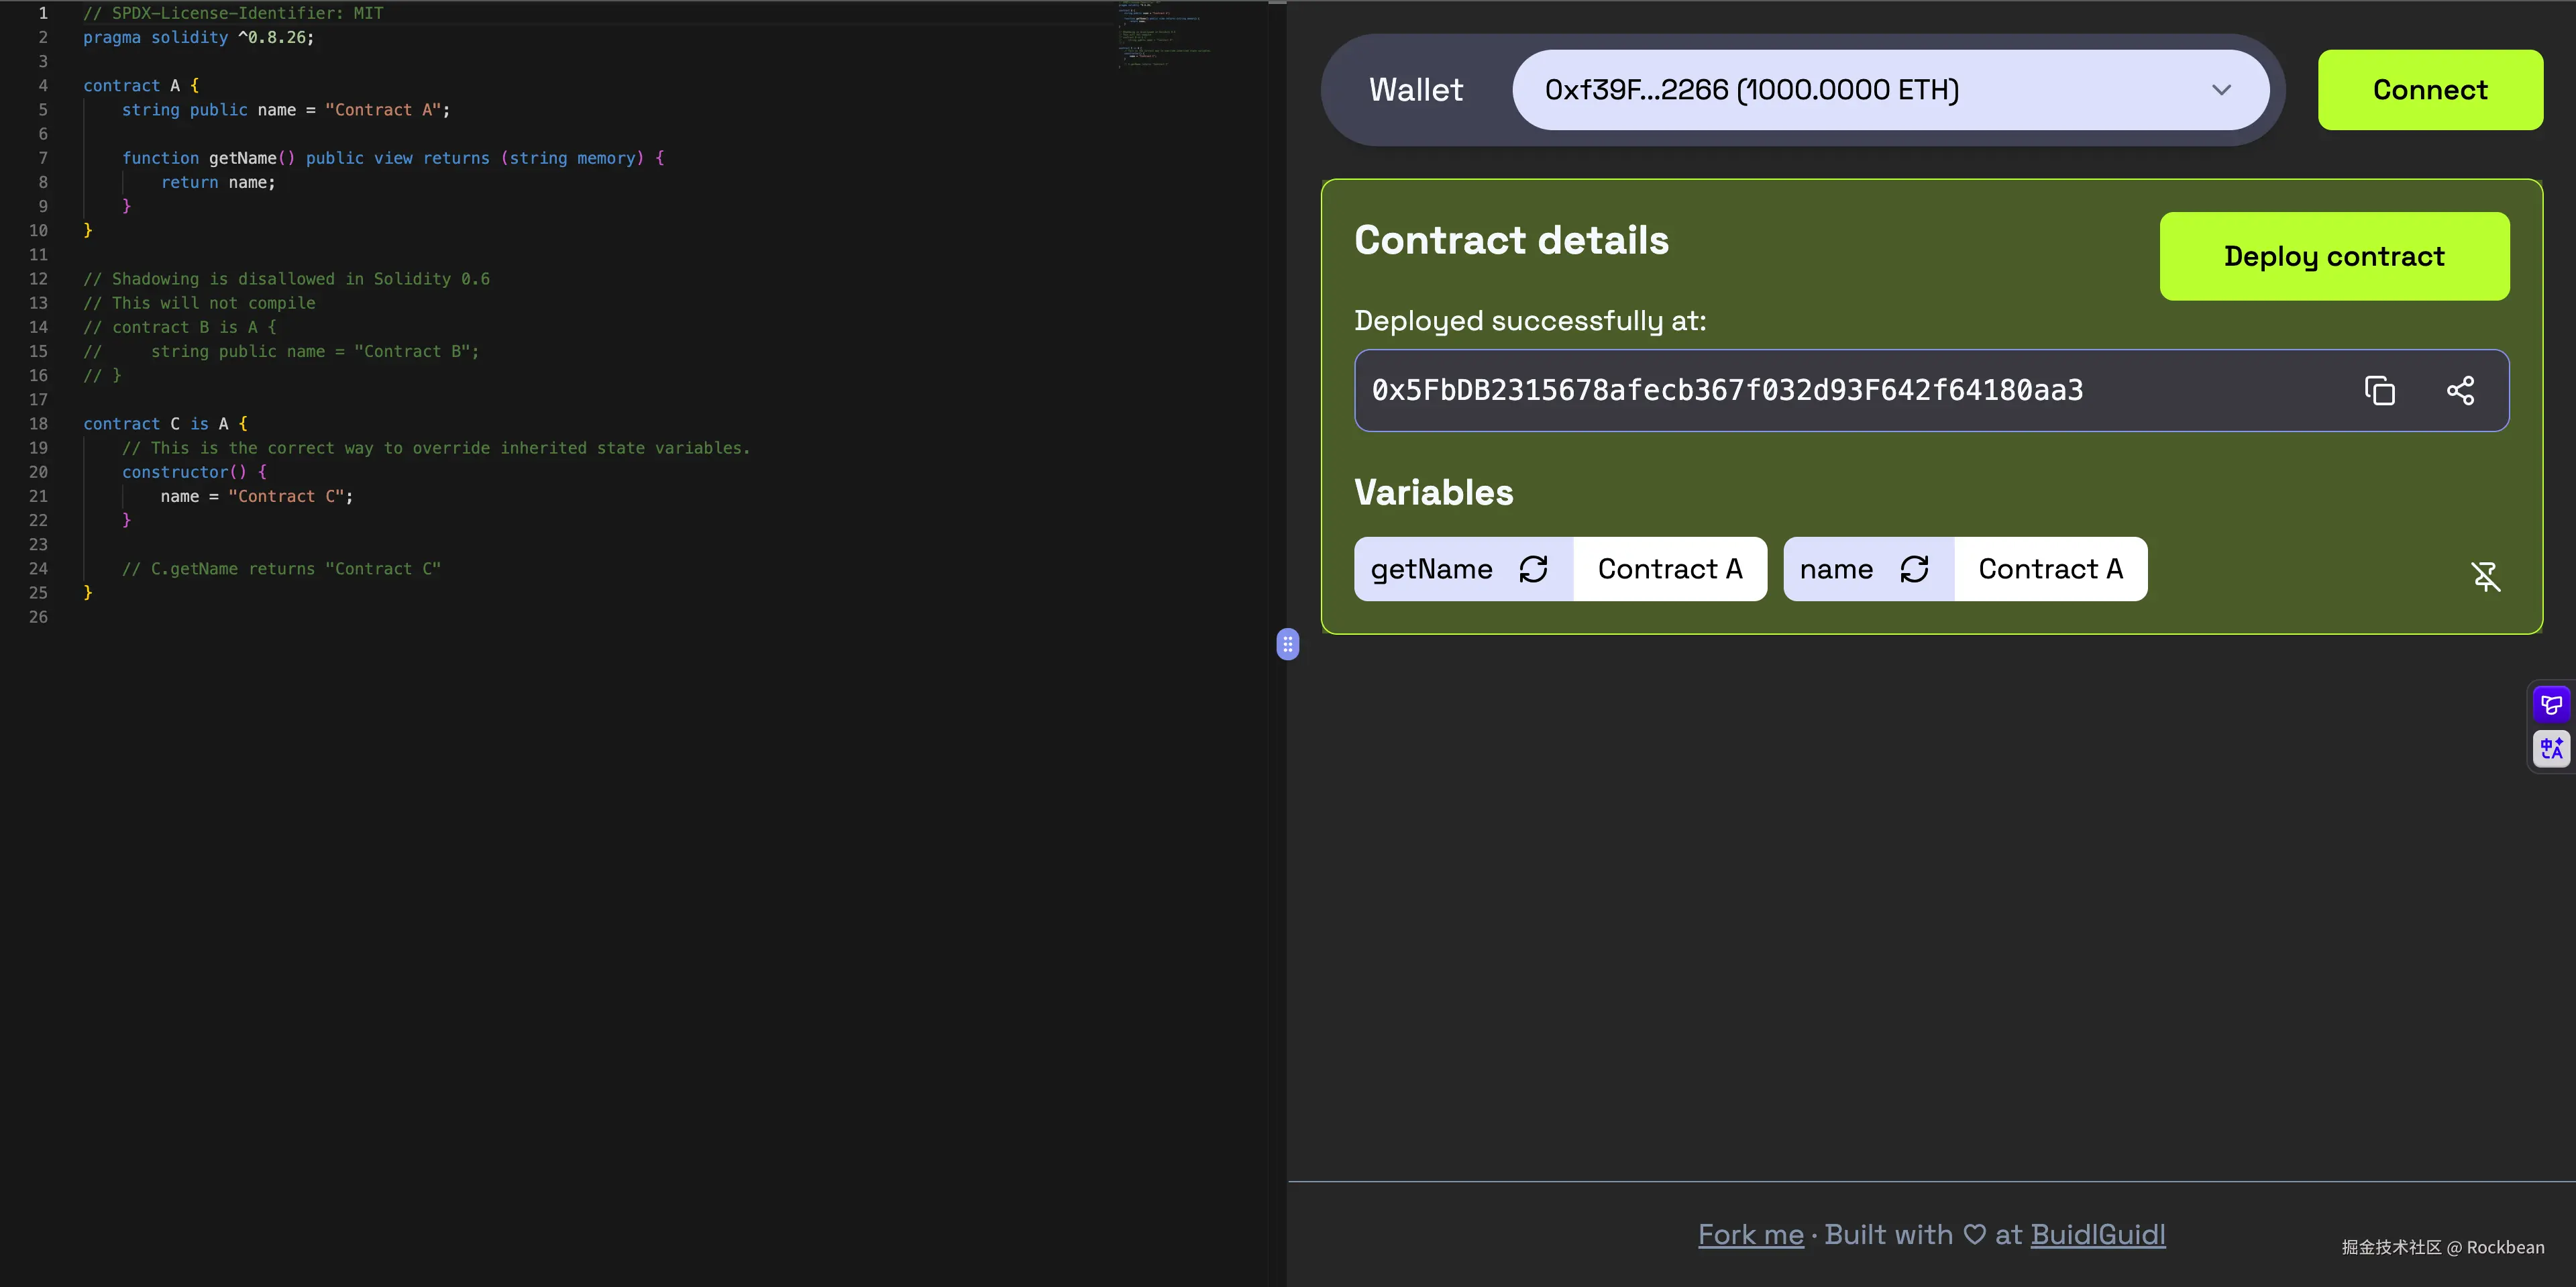The height and width of the screenshot is (1287, 2576).
Task: Copy the deployed contract address
Action: pos(2380,390)
